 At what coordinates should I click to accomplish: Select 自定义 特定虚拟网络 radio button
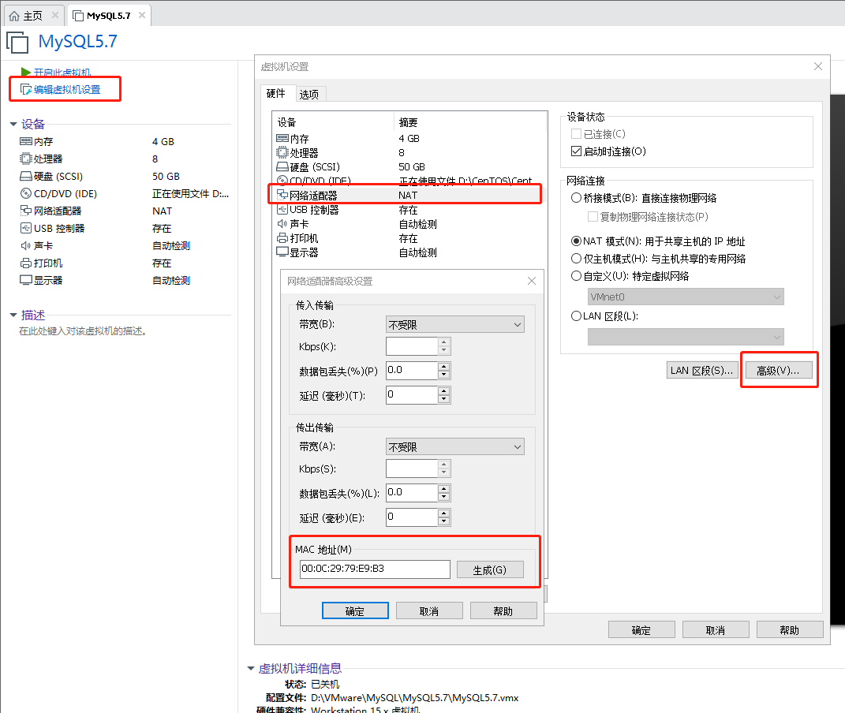pyautogui.click(x=576, y=276)
